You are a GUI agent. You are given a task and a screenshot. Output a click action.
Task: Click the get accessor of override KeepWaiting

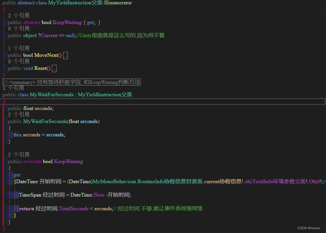point(17,175)
